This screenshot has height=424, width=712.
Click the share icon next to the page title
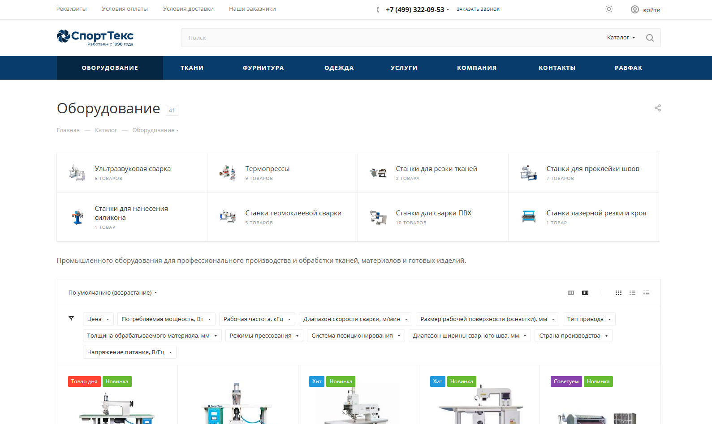click(658, 108)
